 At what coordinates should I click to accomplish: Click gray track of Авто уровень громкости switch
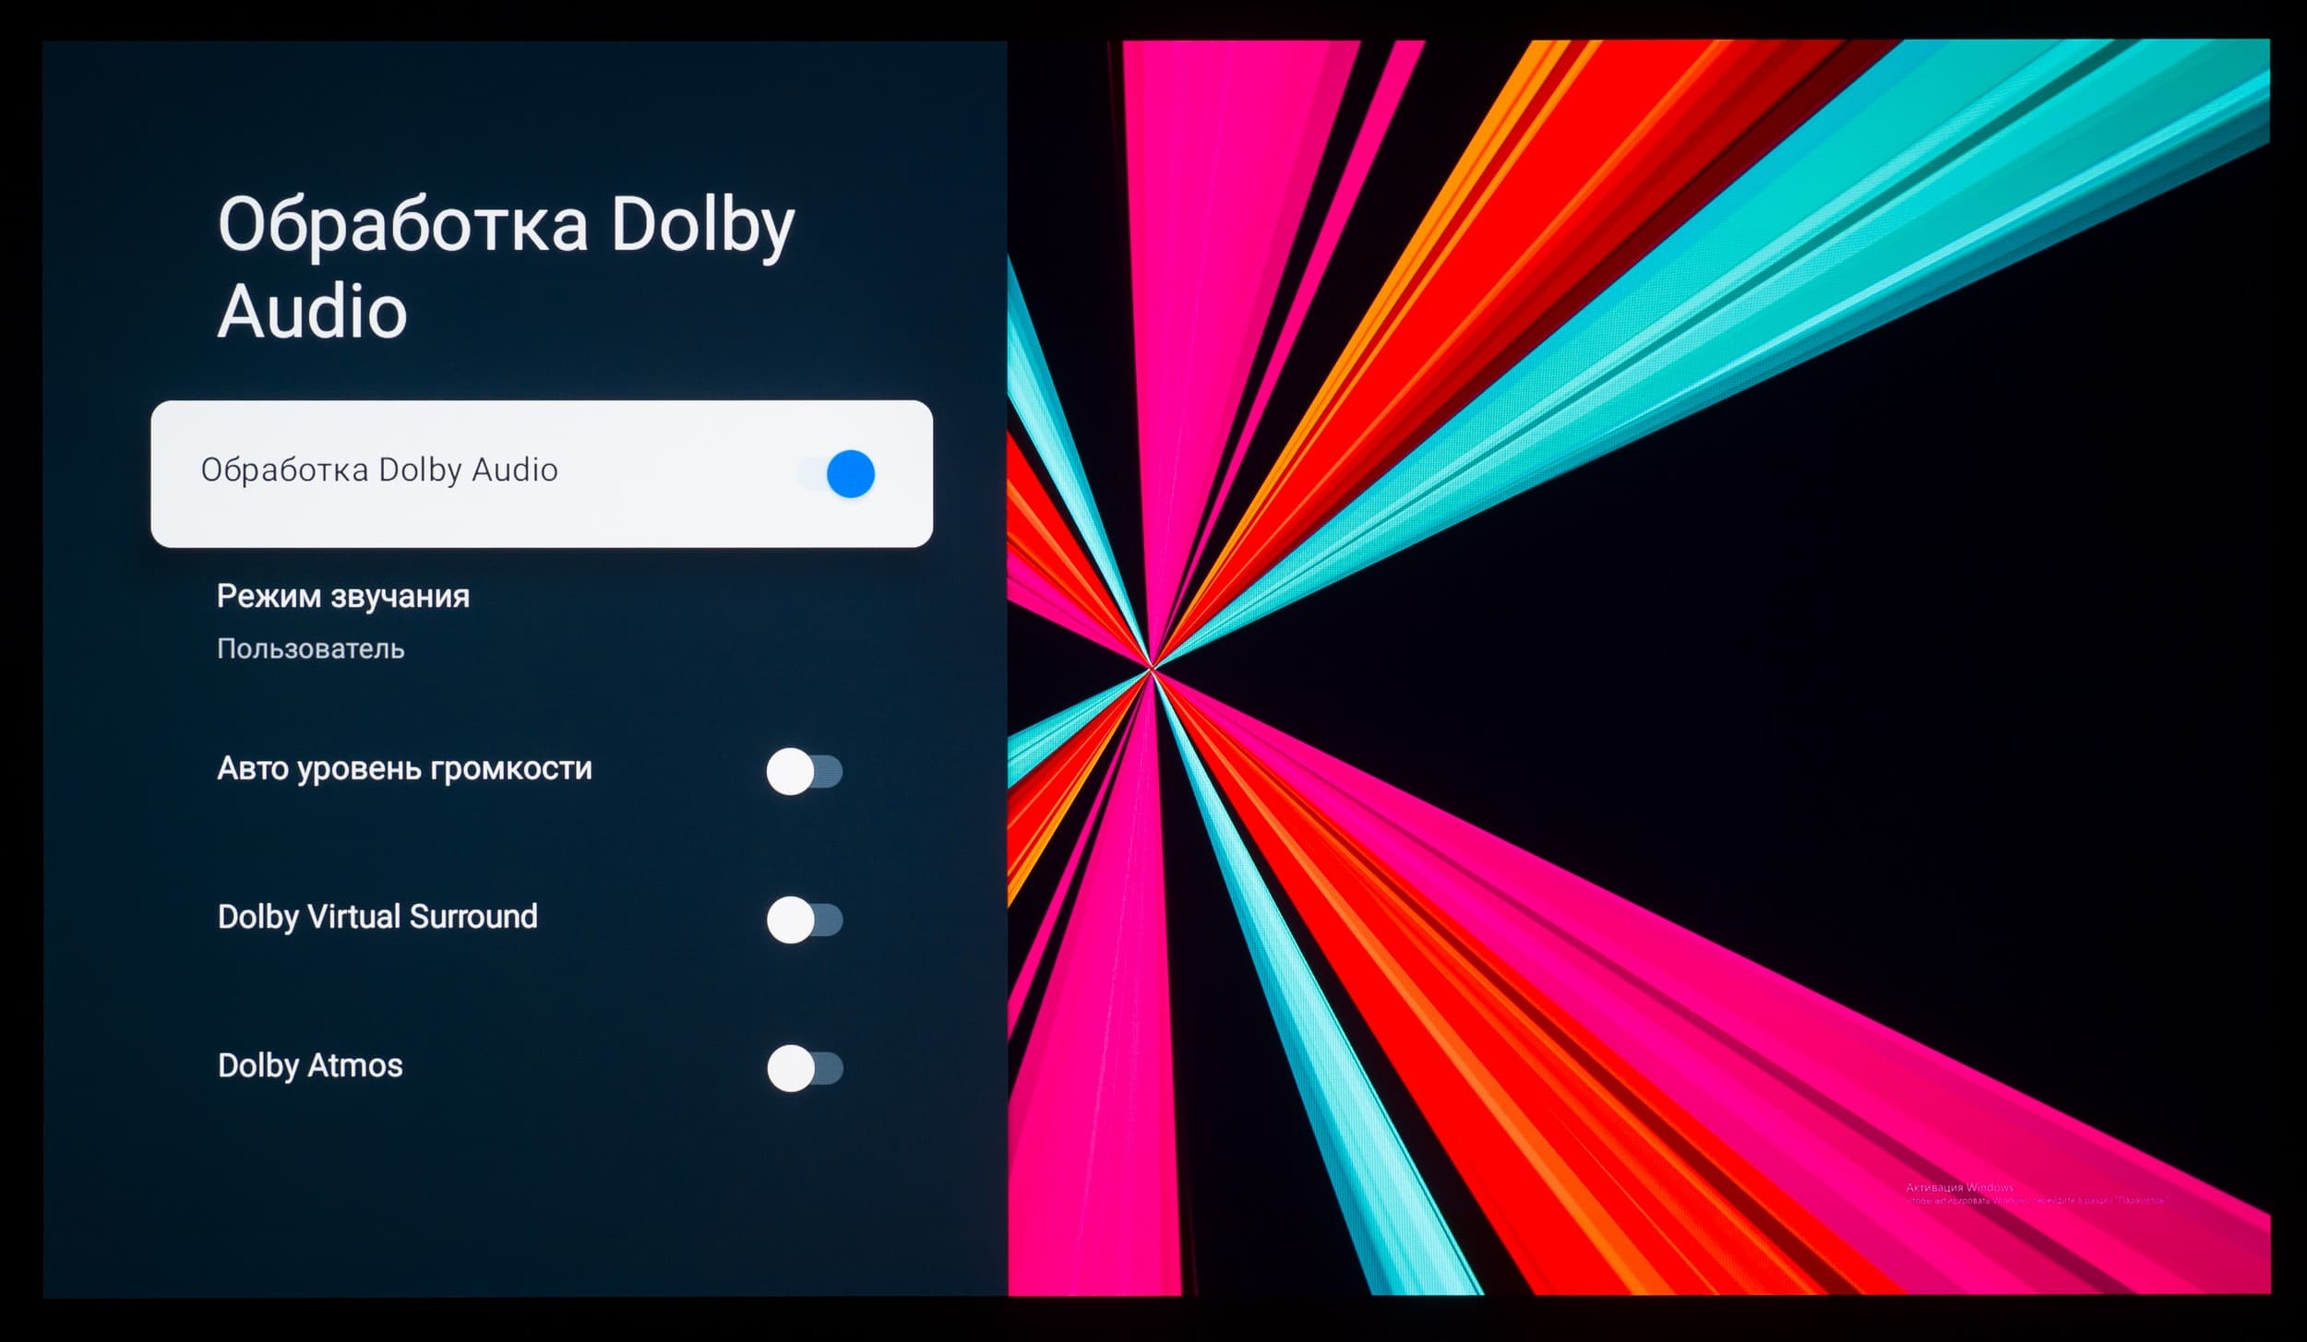coord(830,771)
